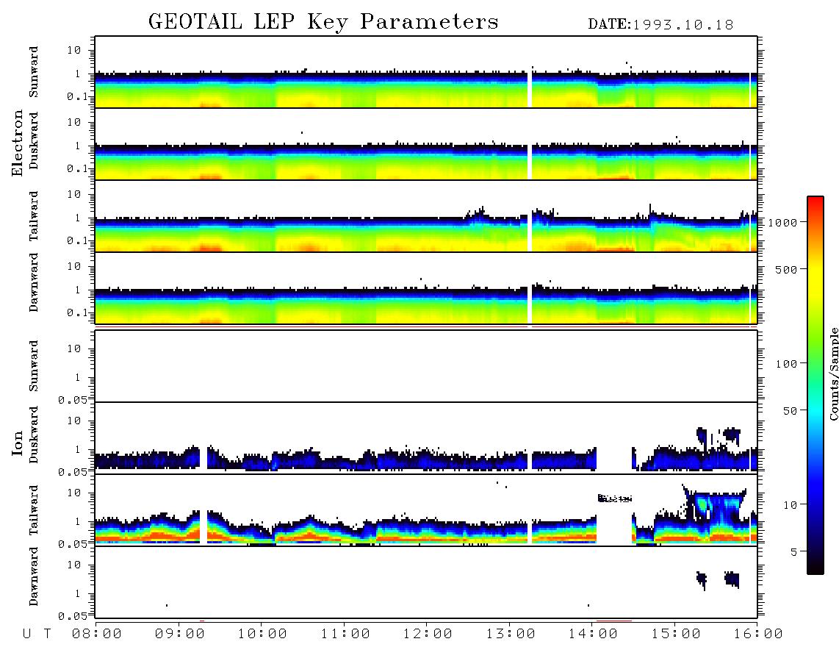Click the "100" color bar tick label
The height and width of the screenshot is (647, 839).
[786, 364]
